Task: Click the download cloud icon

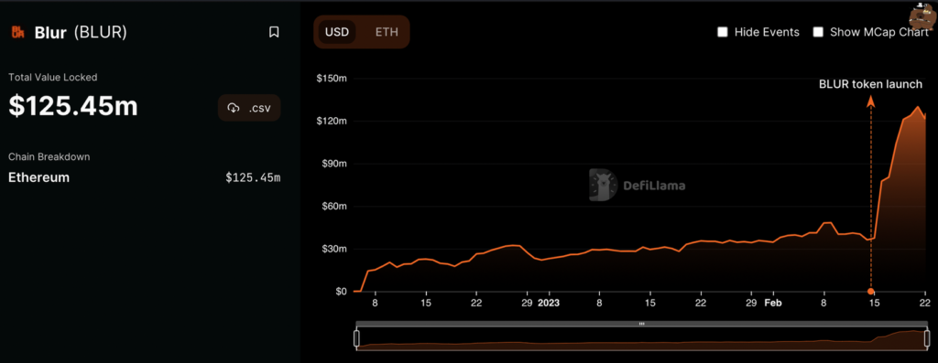Action: (234, 108)
